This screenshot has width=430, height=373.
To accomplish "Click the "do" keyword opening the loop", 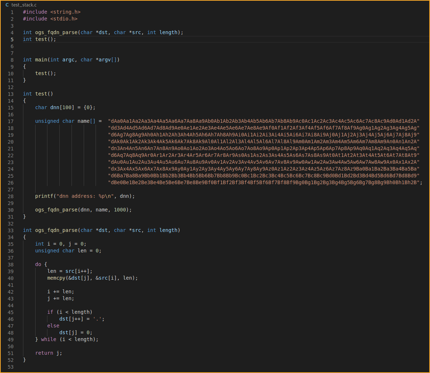I will [x=38, y=265].
